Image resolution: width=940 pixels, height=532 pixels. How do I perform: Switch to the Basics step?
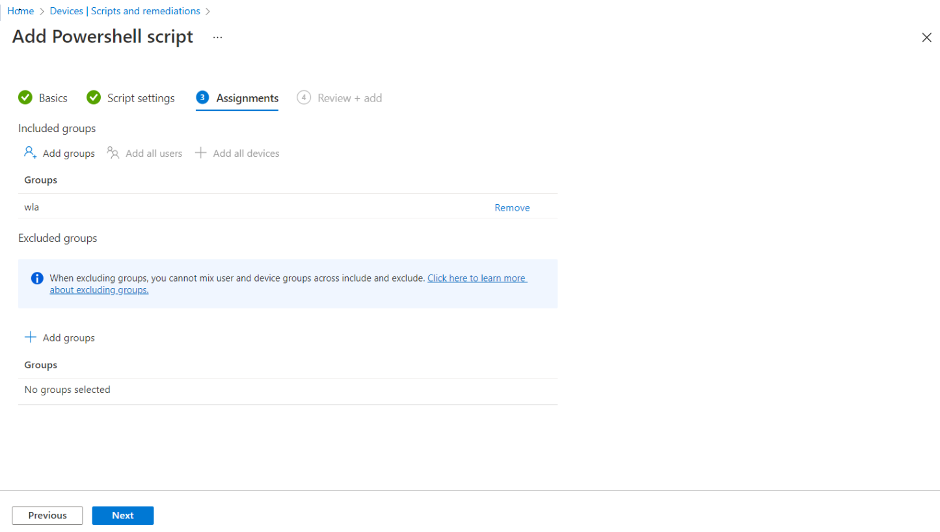pos(43,98)
